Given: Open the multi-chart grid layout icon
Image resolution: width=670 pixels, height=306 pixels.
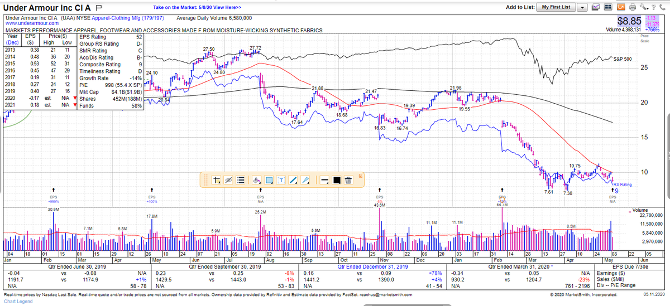Looking at the screenshot, I should 608,7.
